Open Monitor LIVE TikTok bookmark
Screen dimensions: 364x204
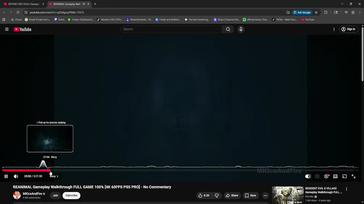(110, 20)
